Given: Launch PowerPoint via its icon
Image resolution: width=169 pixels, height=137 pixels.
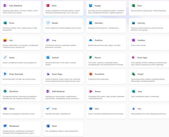Looking at the screenshot, I should [90, 74].
